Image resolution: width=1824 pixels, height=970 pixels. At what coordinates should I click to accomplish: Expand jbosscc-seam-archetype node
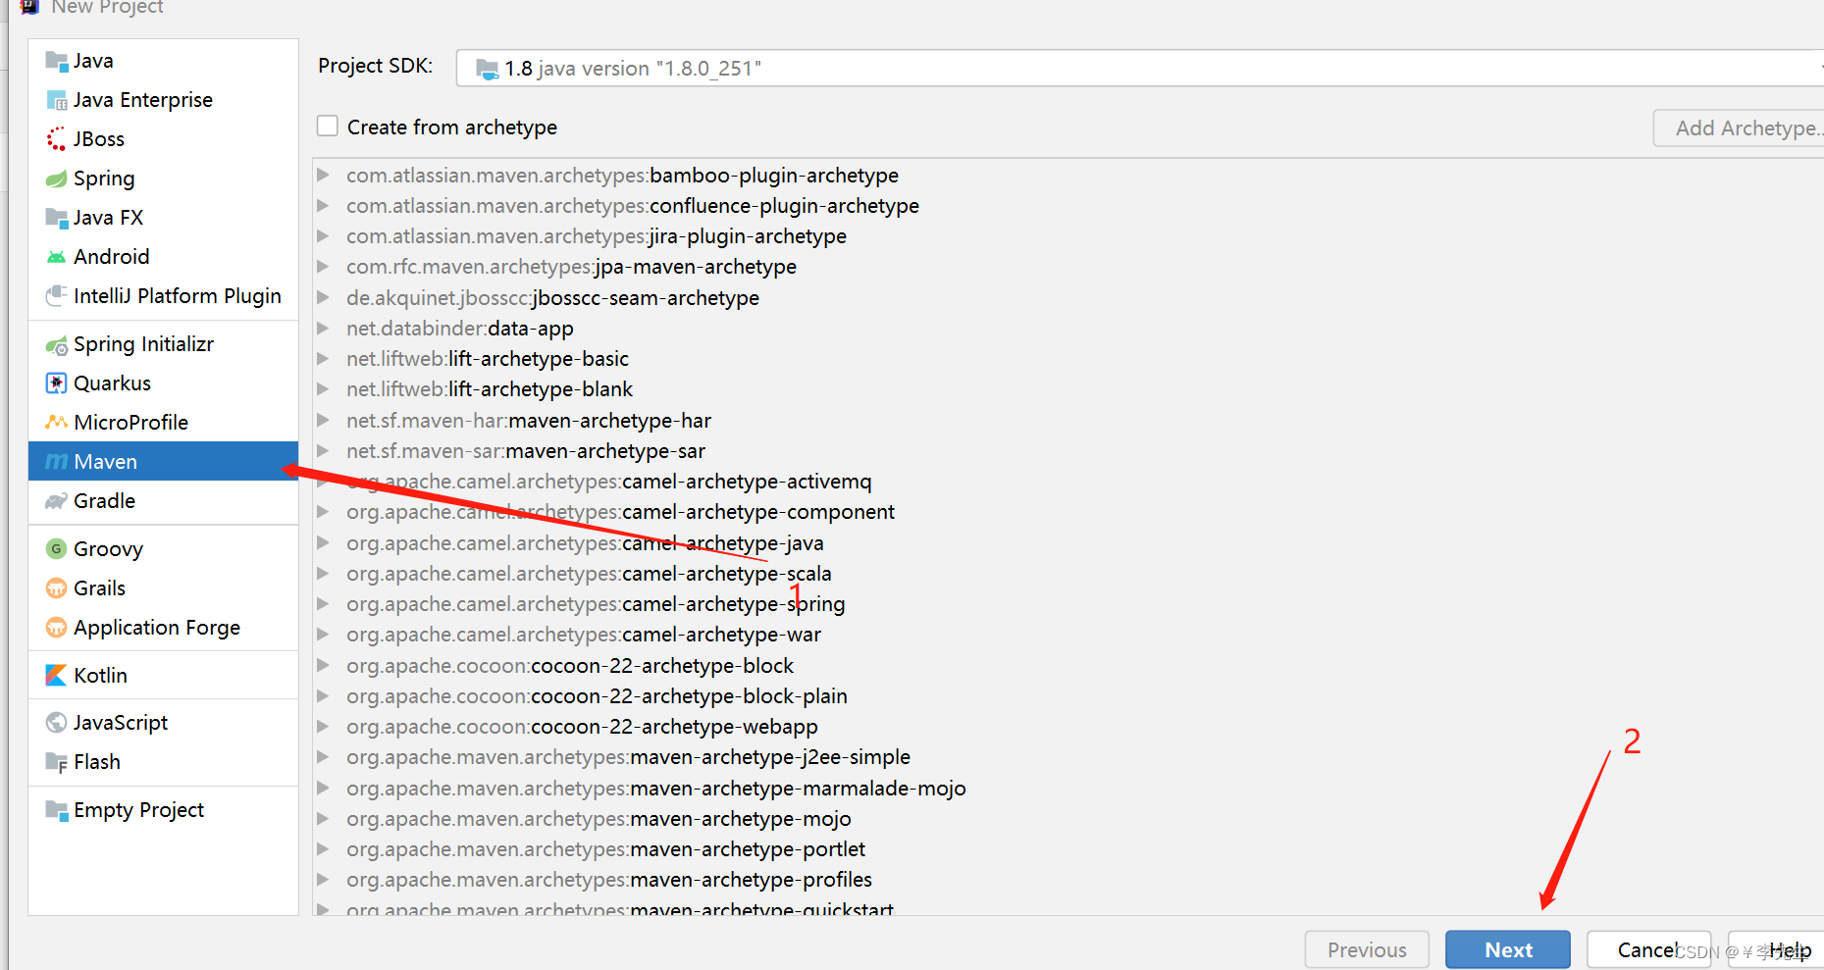[x=323, y=297]
